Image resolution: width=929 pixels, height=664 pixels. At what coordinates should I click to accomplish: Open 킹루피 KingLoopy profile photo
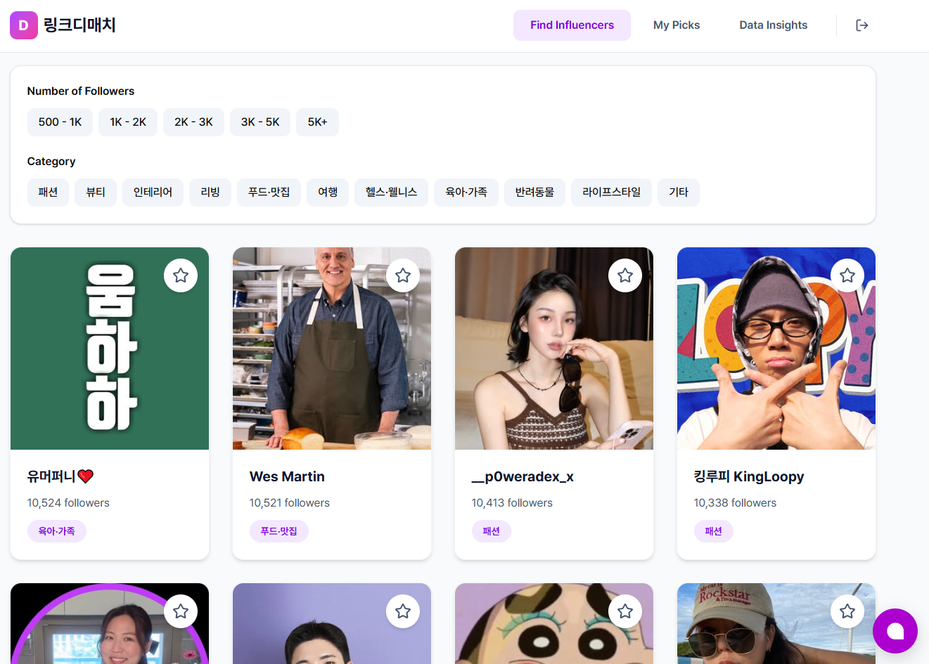[x=776, y=349]
